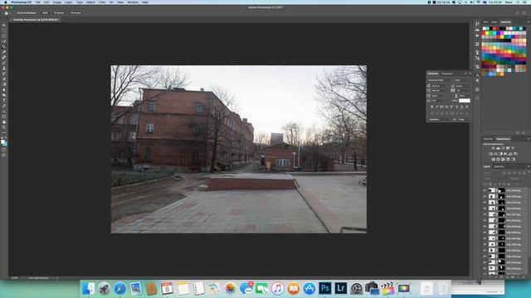Select the Clone Stamp tool
Viewport: 531px width, 298px height.
point(4,68)
